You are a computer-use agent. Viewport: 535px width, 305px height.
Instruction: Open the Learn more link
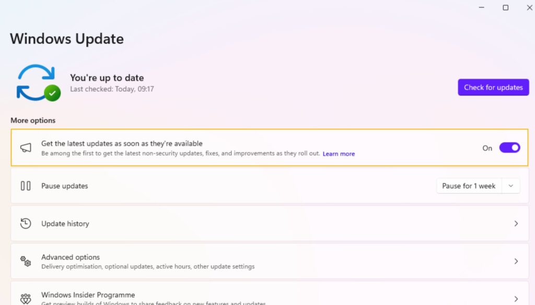coord(339,154)
